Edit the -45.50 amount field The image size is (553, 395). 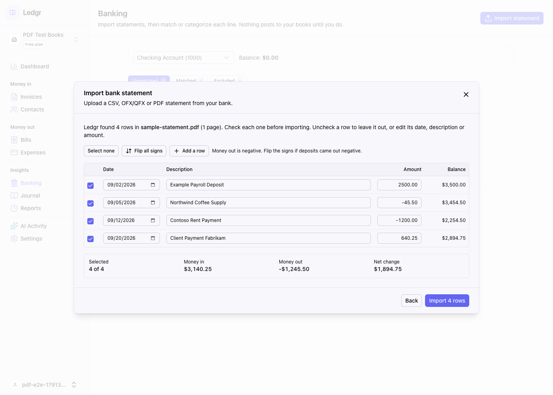point(399,203)
